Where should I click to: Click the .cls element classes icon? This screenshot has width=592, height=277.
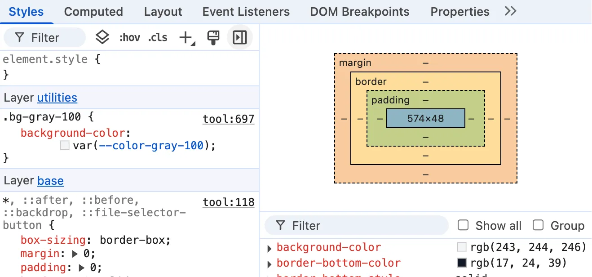point(157,37)
